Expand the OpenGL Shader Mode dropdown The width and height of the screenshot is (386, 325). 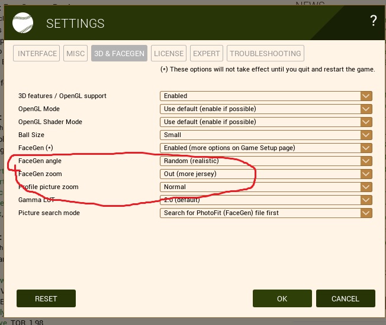click(x=266, y=122)
